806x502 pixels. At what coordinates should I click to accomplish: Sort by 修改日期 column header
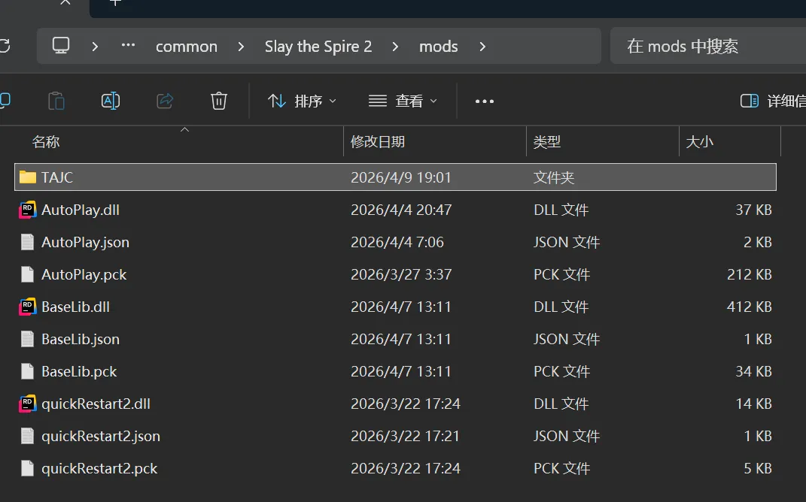tap(378, 141)
